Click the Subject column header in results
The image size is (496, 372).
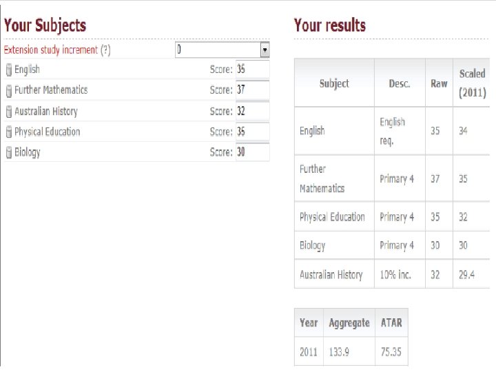tap(334, 83)
